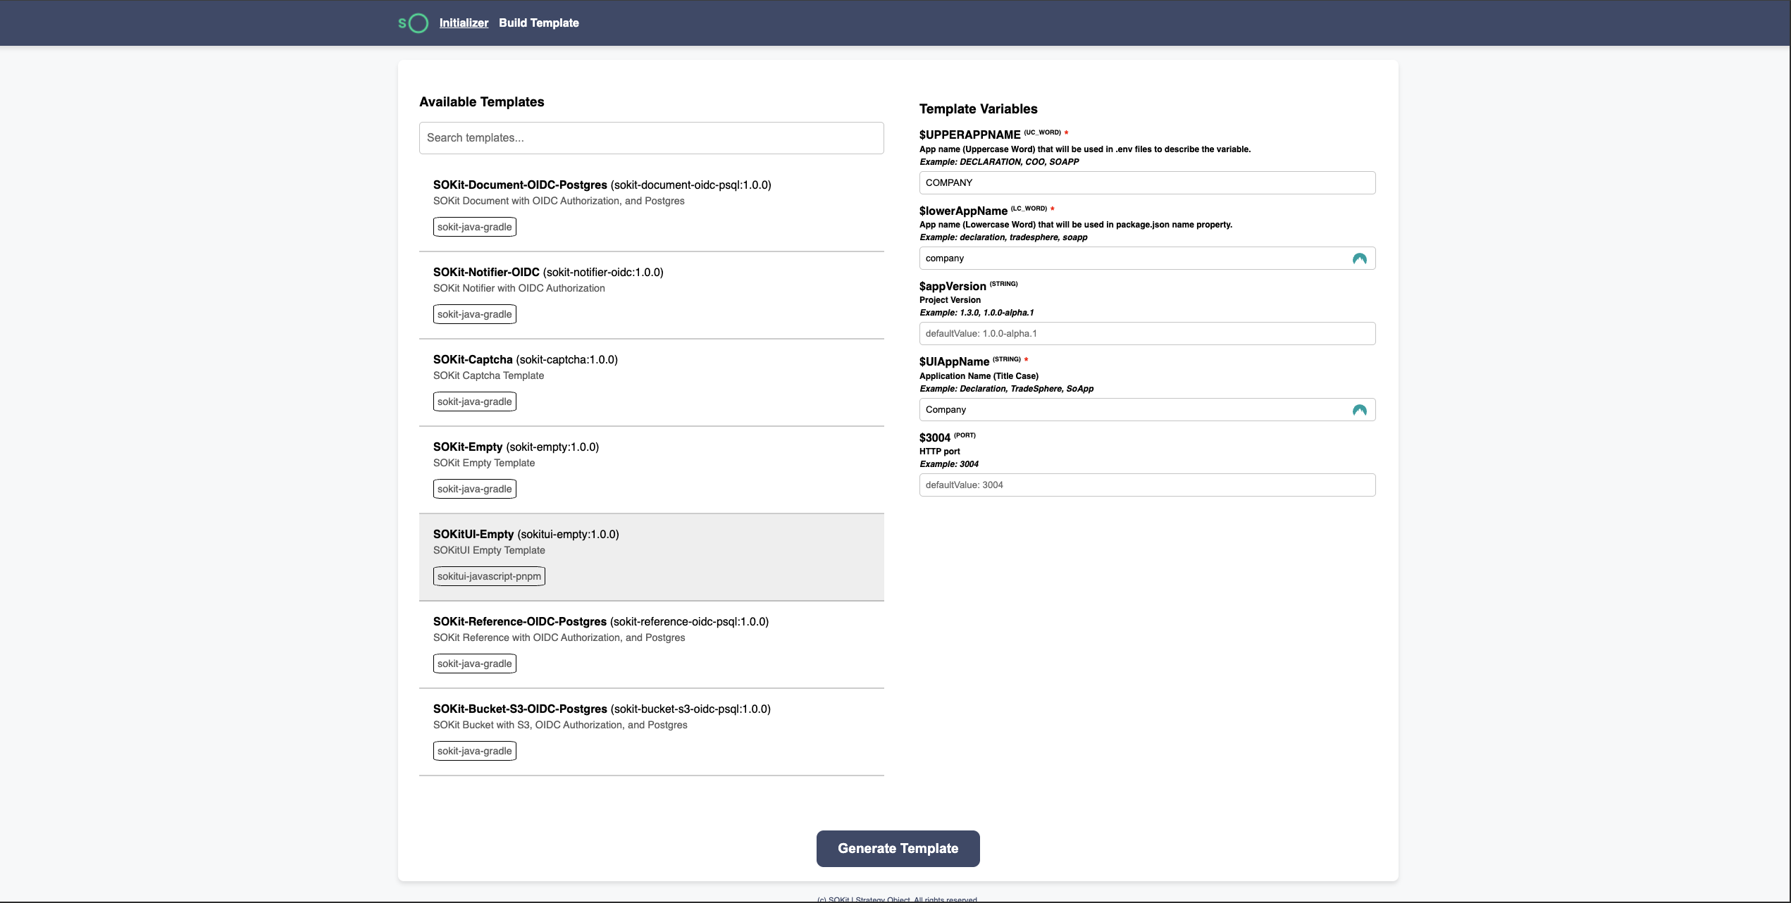1791x903 pixels.
Task: Click the appVersion input field
Action: 1146,334
